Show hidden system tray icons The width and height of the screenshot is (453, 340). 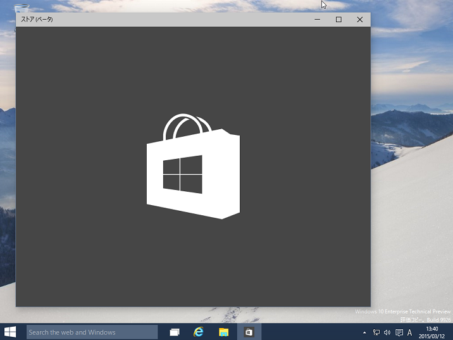364,333
